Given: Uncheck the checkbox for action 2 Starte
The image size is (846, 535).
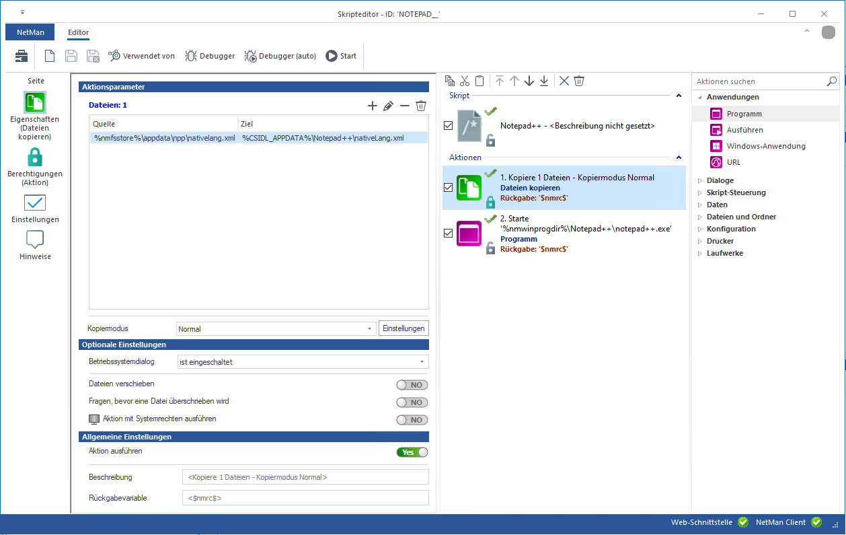Looking at the screenshot, I should 449,233.
